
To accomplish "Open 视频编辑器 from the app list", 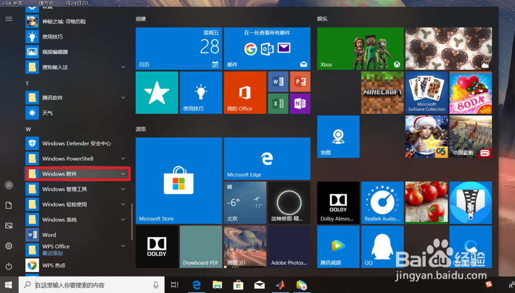I will point(77,52).
